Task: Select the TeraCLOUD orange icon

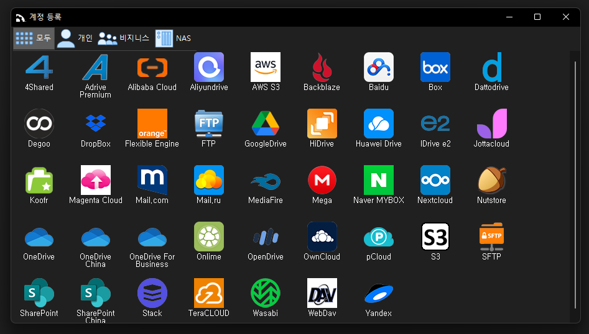Action: (209, 293)
